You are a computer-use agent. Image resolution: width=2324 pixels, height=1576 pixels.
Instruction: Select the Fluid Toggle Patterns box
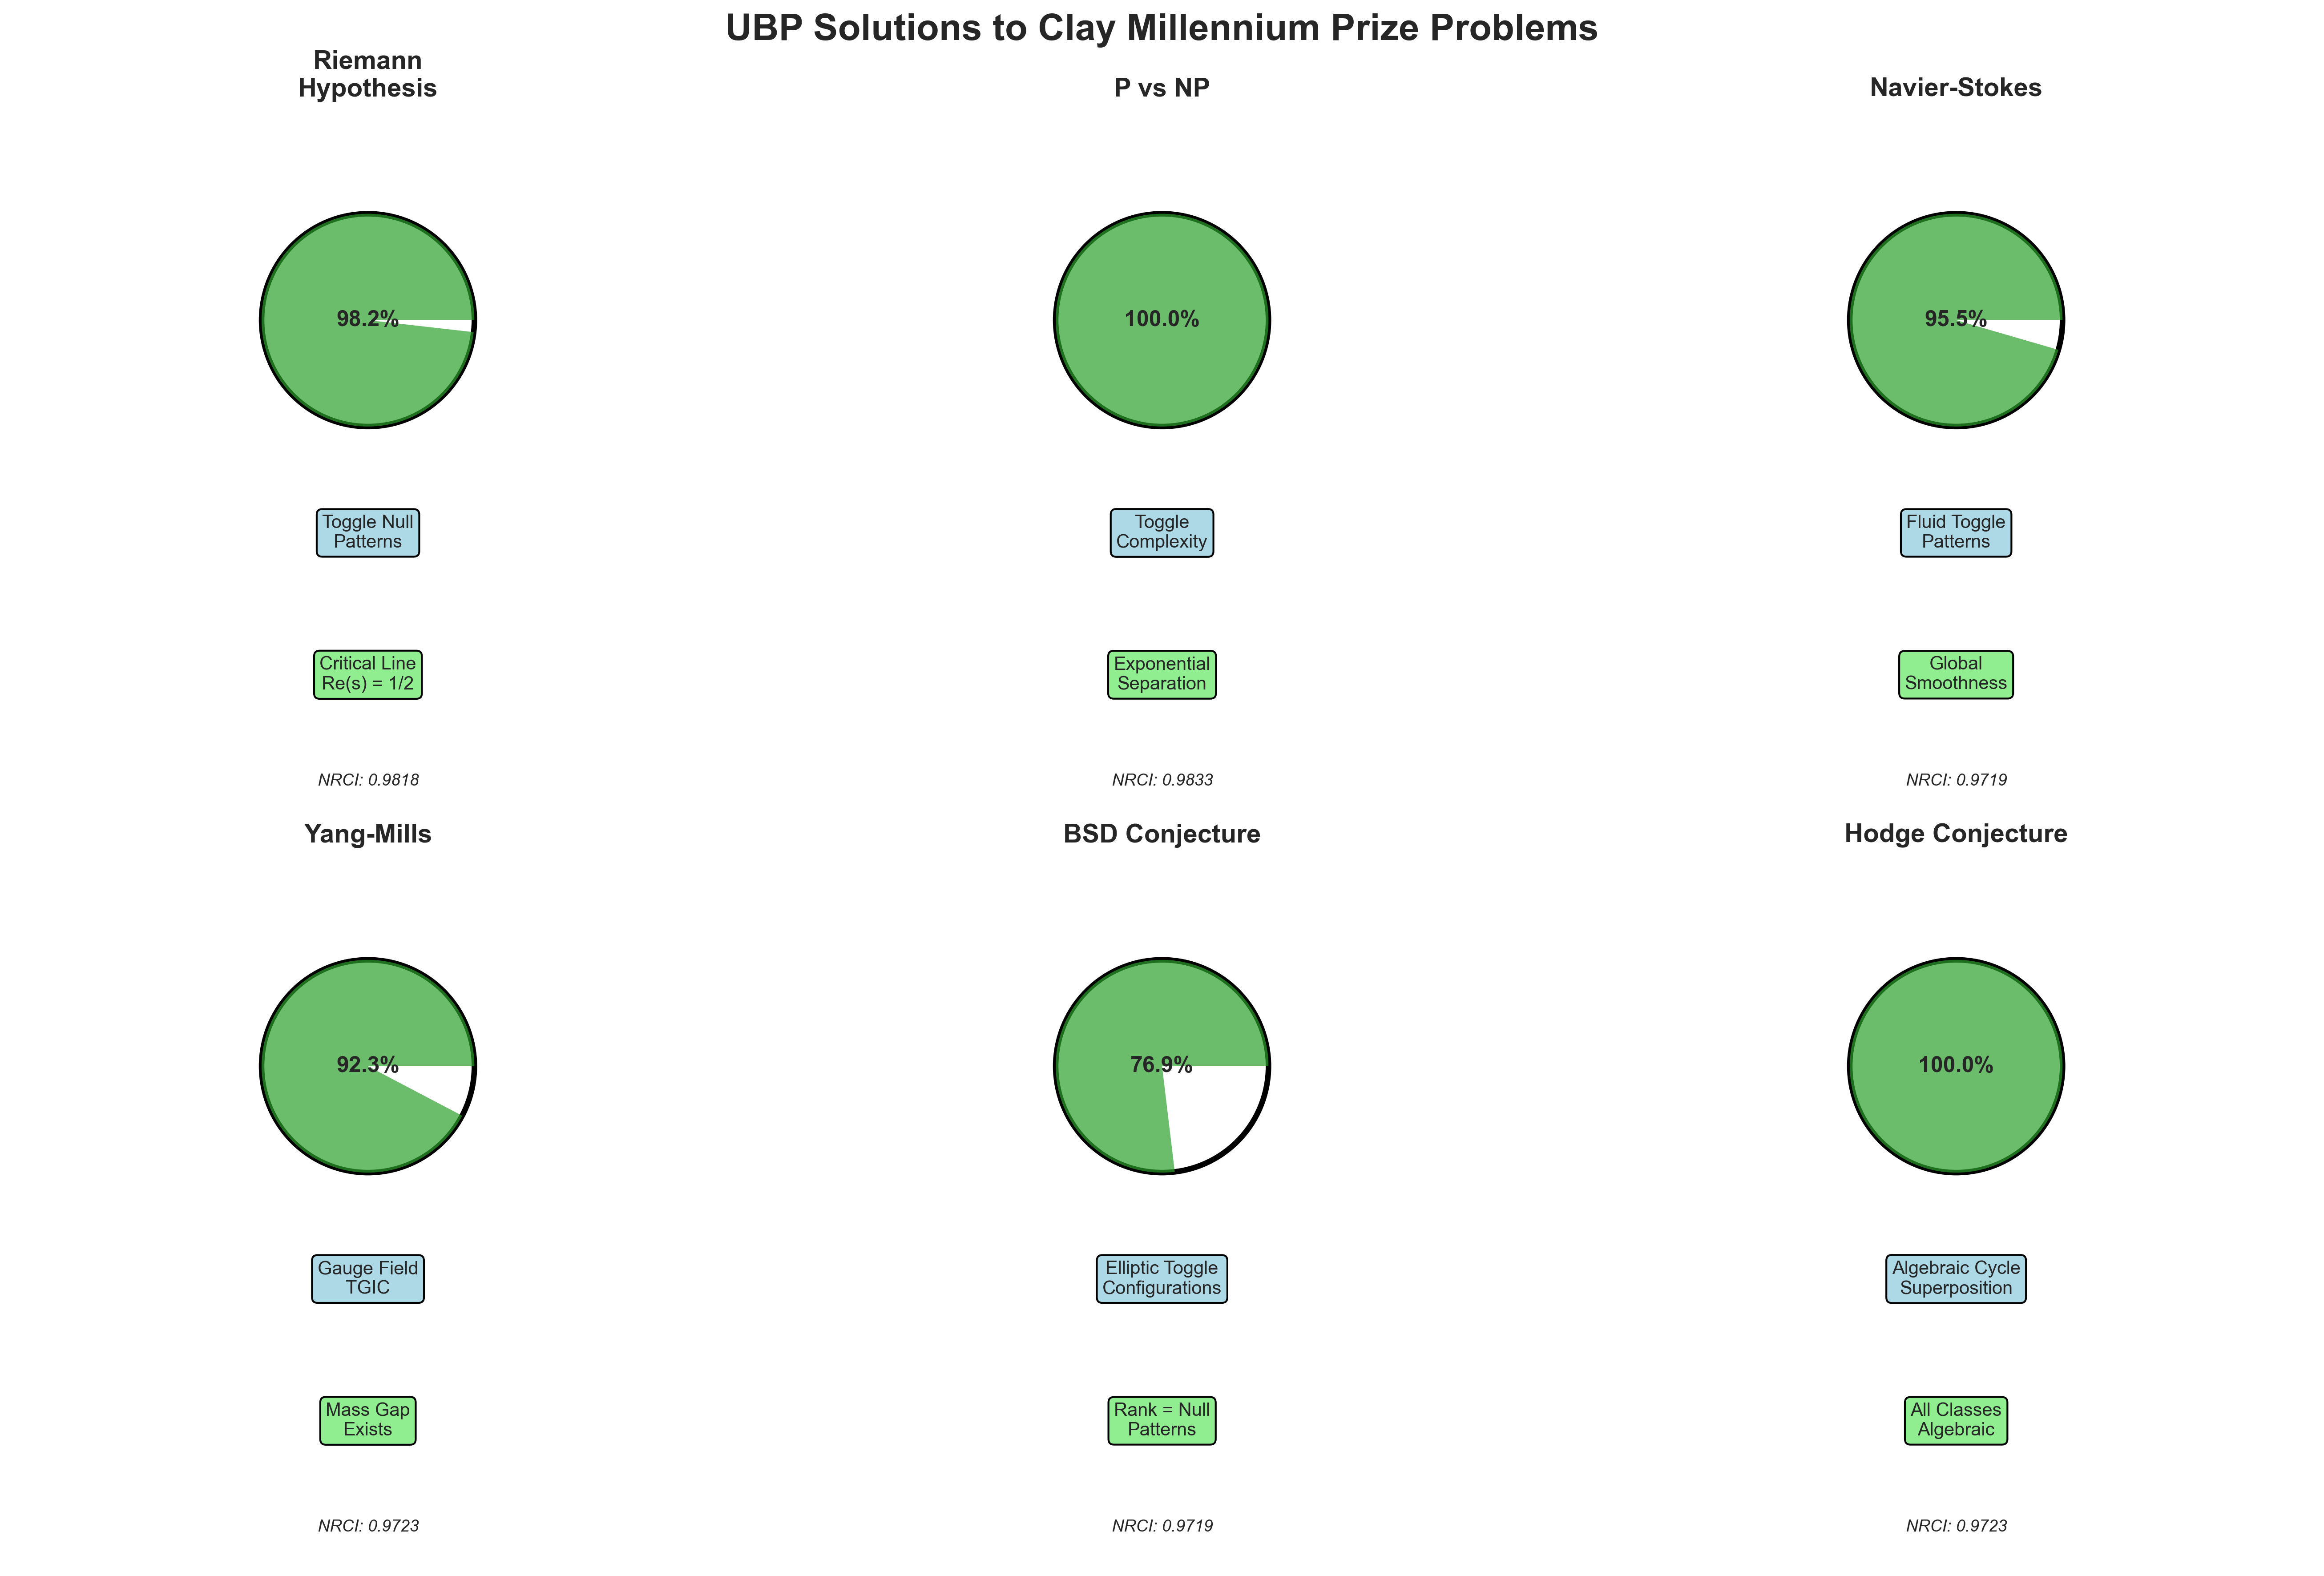coord(1955,532)
